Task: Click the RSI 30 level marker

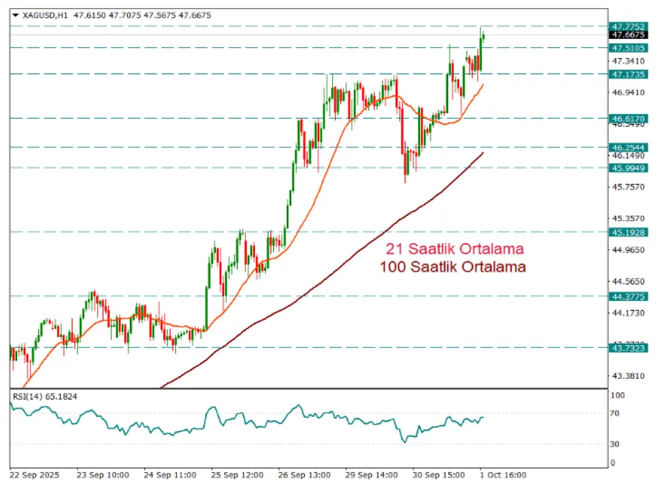Action: (x=616, y=444)
